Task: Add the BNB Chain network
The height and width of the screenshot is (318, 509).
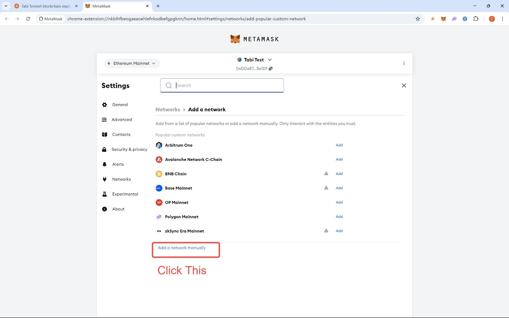Action: pyautogui.click(x=339, y=174)
